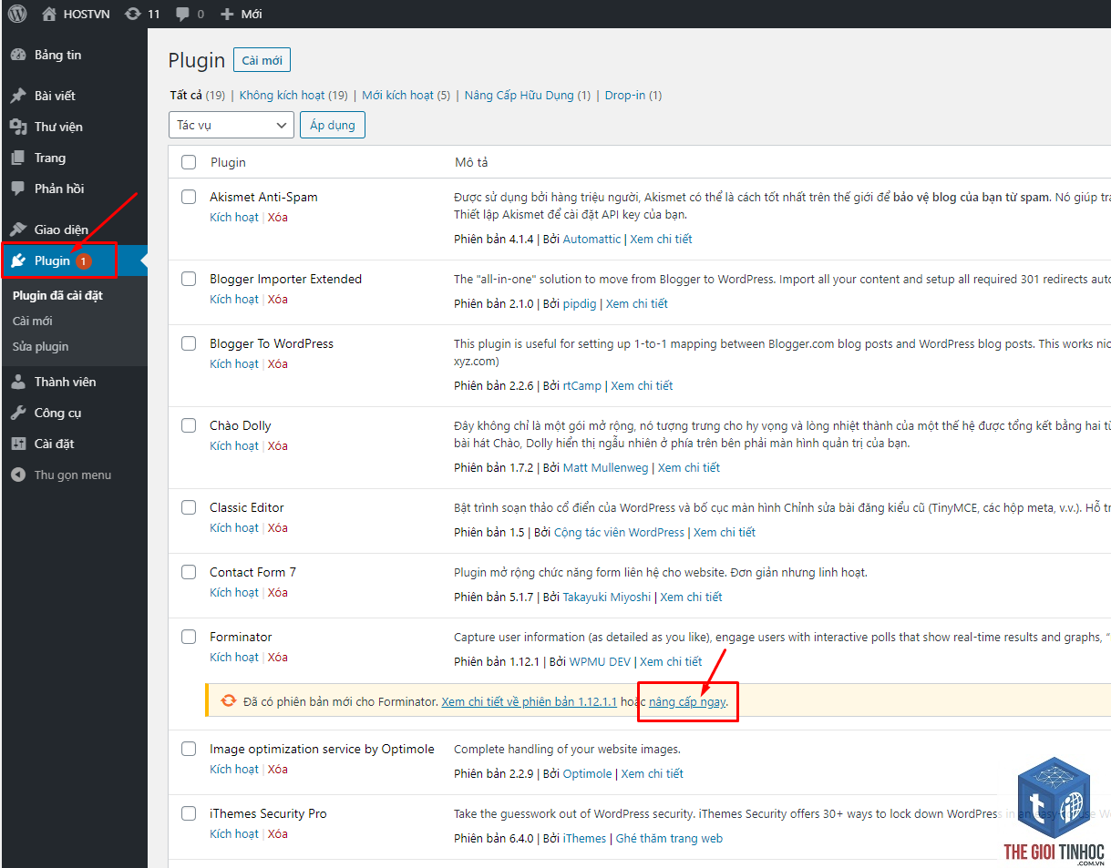Screen dimensions: 1111x868
Task: Click the Bảng tin dashboard icon
Action: [18, 55]
